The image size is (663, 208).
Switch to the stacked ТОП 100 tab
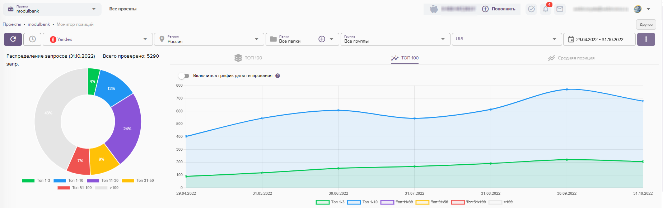click(x=248, y=58)
